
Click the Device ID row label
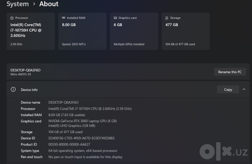[x=28, y=138]
